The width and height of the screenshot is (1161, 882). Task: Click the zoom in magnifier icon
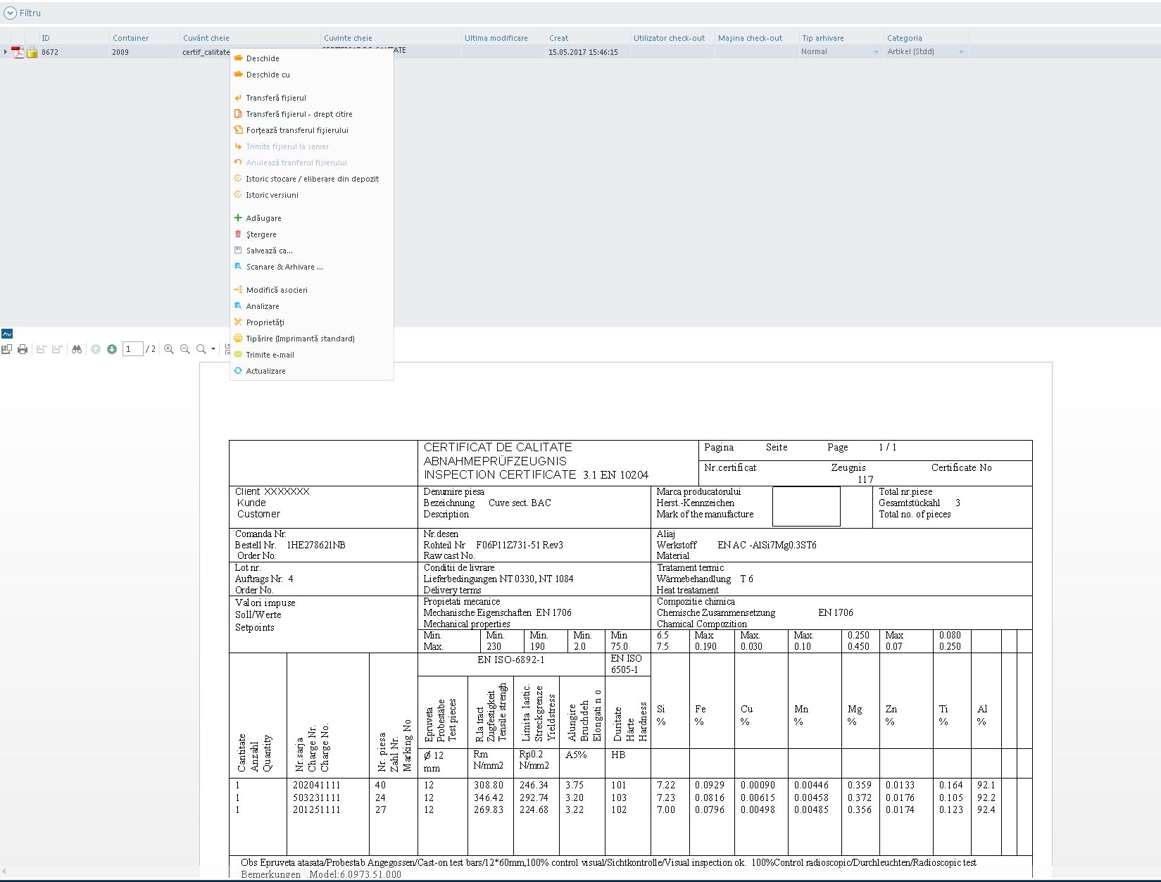click(x=169, y=349)
